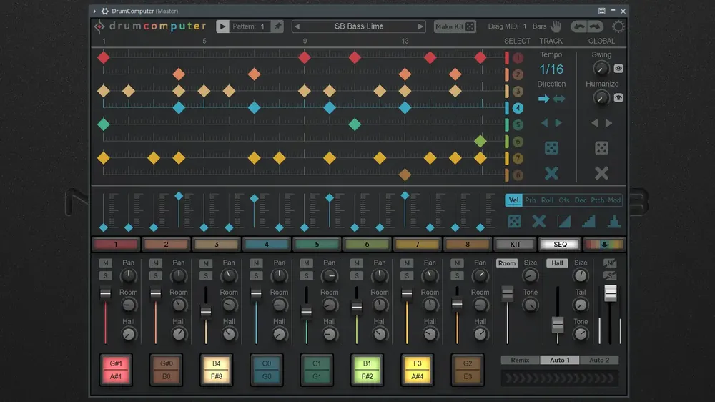The width and height of the screenshot is (715, 402).
Task: Randomize all with global dice icon
Action: [601, 148]
